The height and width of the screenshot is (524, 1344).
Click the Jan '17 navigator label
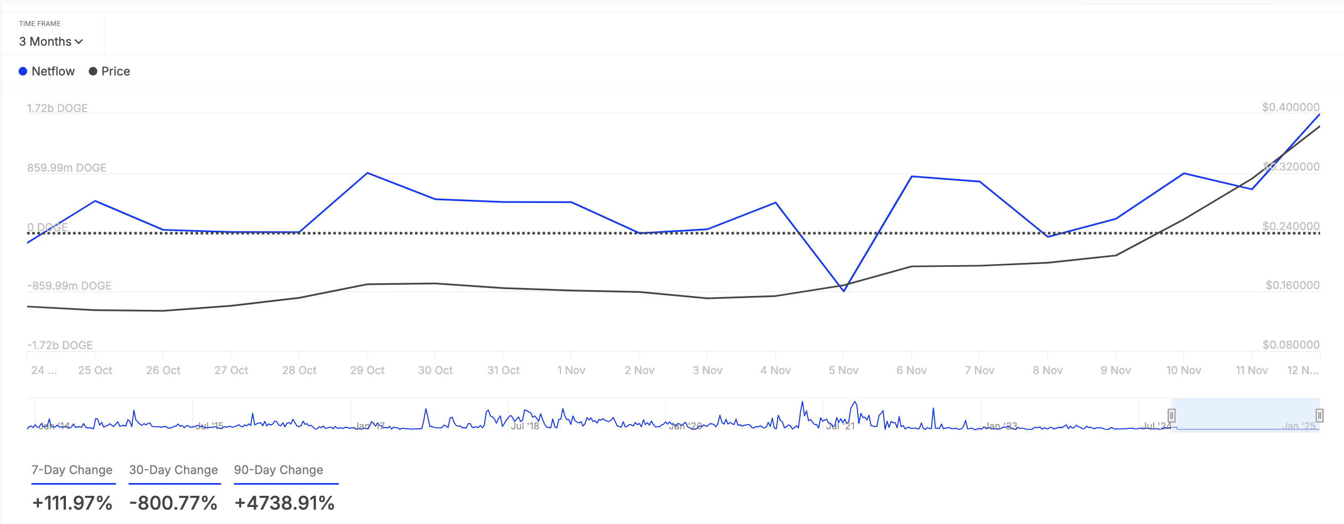coord(369,426)
